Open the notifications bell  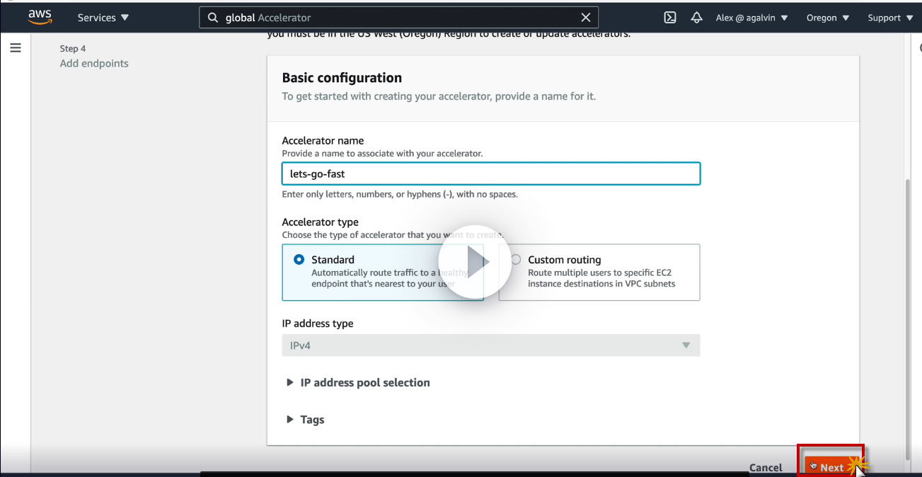click(x=696, y=18)
